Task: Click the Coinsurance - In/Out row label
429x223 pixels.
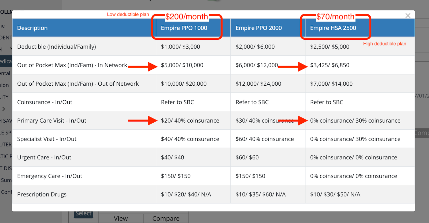Action: pyautogui.click(x=45, y=102)
